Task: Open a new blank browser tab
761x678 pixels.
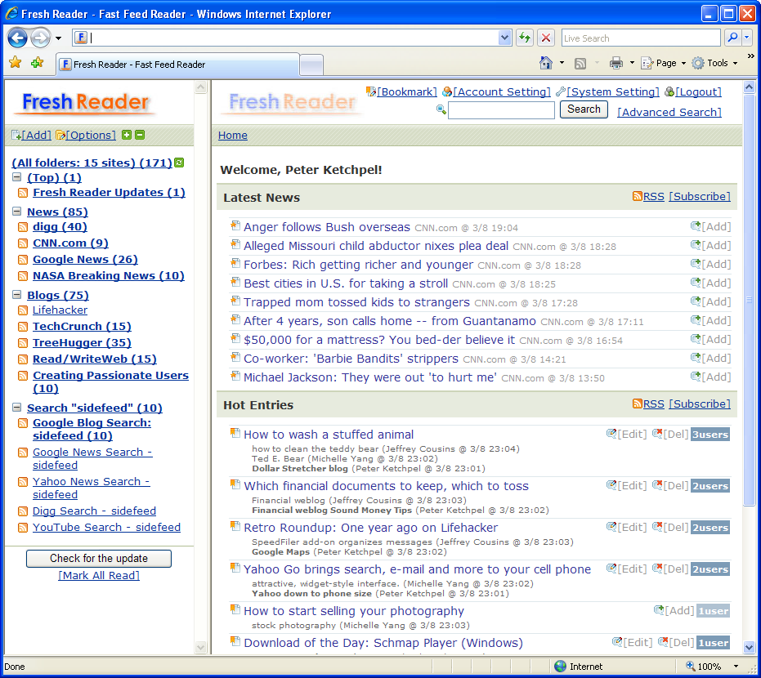Action: (311, 65)
